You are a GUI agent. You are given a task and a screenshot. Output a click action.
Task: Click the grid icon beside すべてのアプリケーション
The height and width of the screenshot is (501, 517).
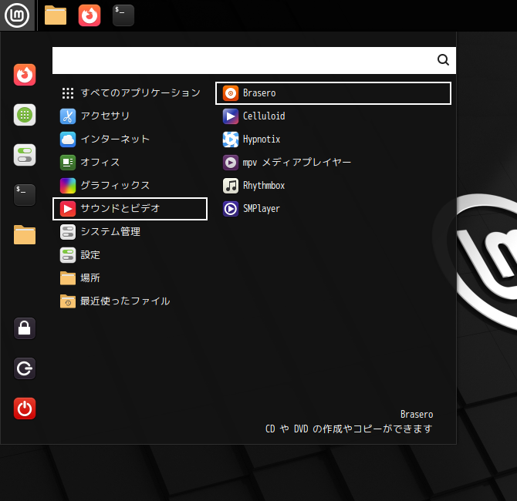[68, 93]
